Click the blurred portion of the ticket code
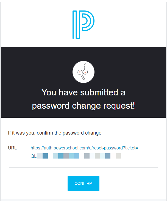 click(x=80, y=156)
